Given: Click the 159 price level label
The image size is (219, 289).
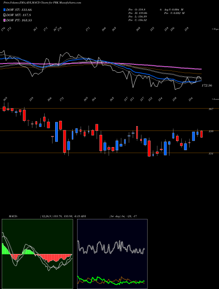Looking at the screenshot, I should pos(211,131).
